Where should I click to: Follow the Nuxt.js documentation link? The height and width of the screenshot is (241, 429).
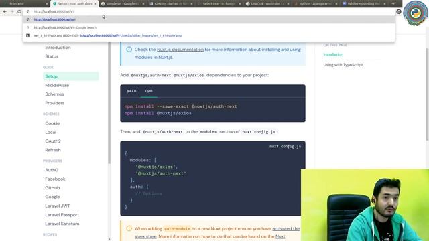[x=180, y=50]
